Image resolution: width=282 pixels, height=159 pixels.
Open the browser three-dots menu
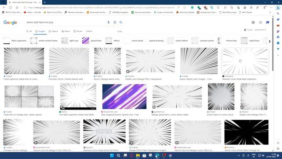[x=271, y=8]
